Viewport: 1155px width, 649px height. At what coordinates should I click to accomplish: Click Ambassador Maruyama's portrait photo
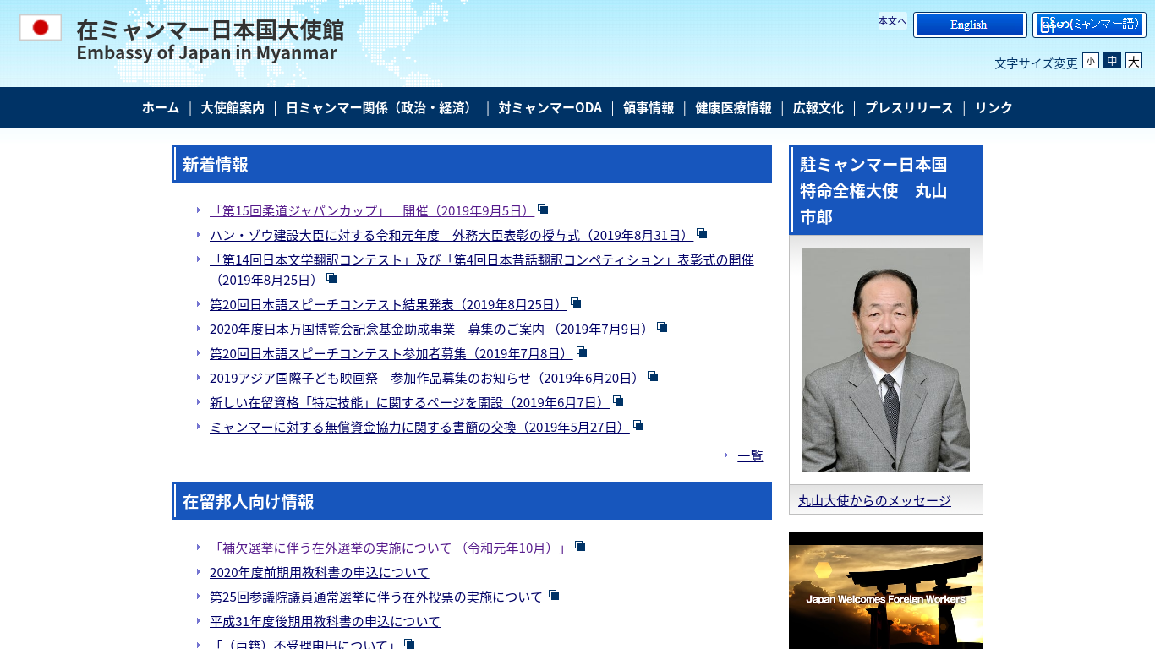886,360
